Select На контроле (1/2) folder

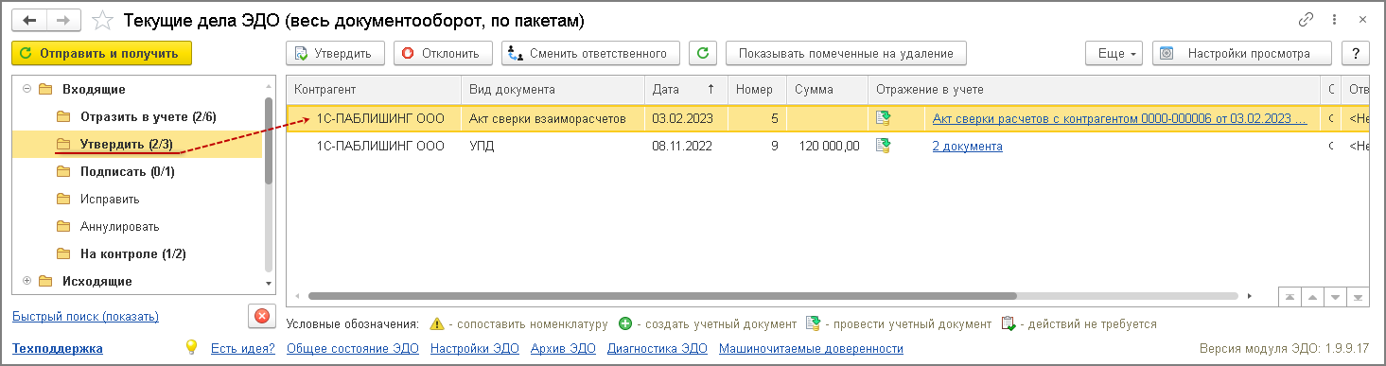tap(133, 253)
